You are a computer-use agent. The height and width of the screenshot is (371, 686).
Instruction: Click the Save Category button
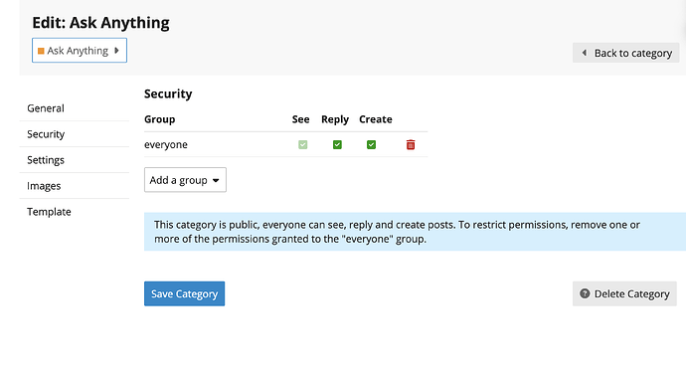click(x=184, y=293)
